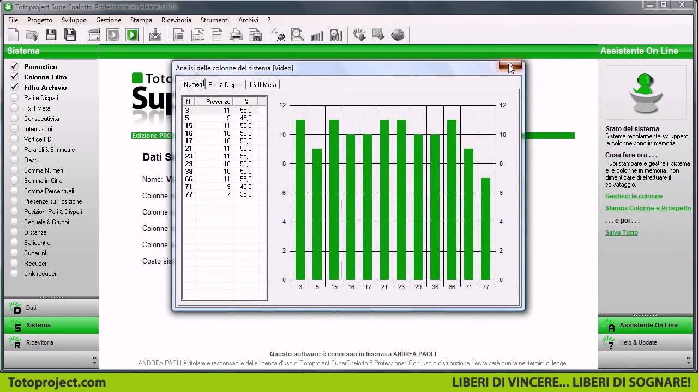Open the Help & Update section

coord(646,342)
